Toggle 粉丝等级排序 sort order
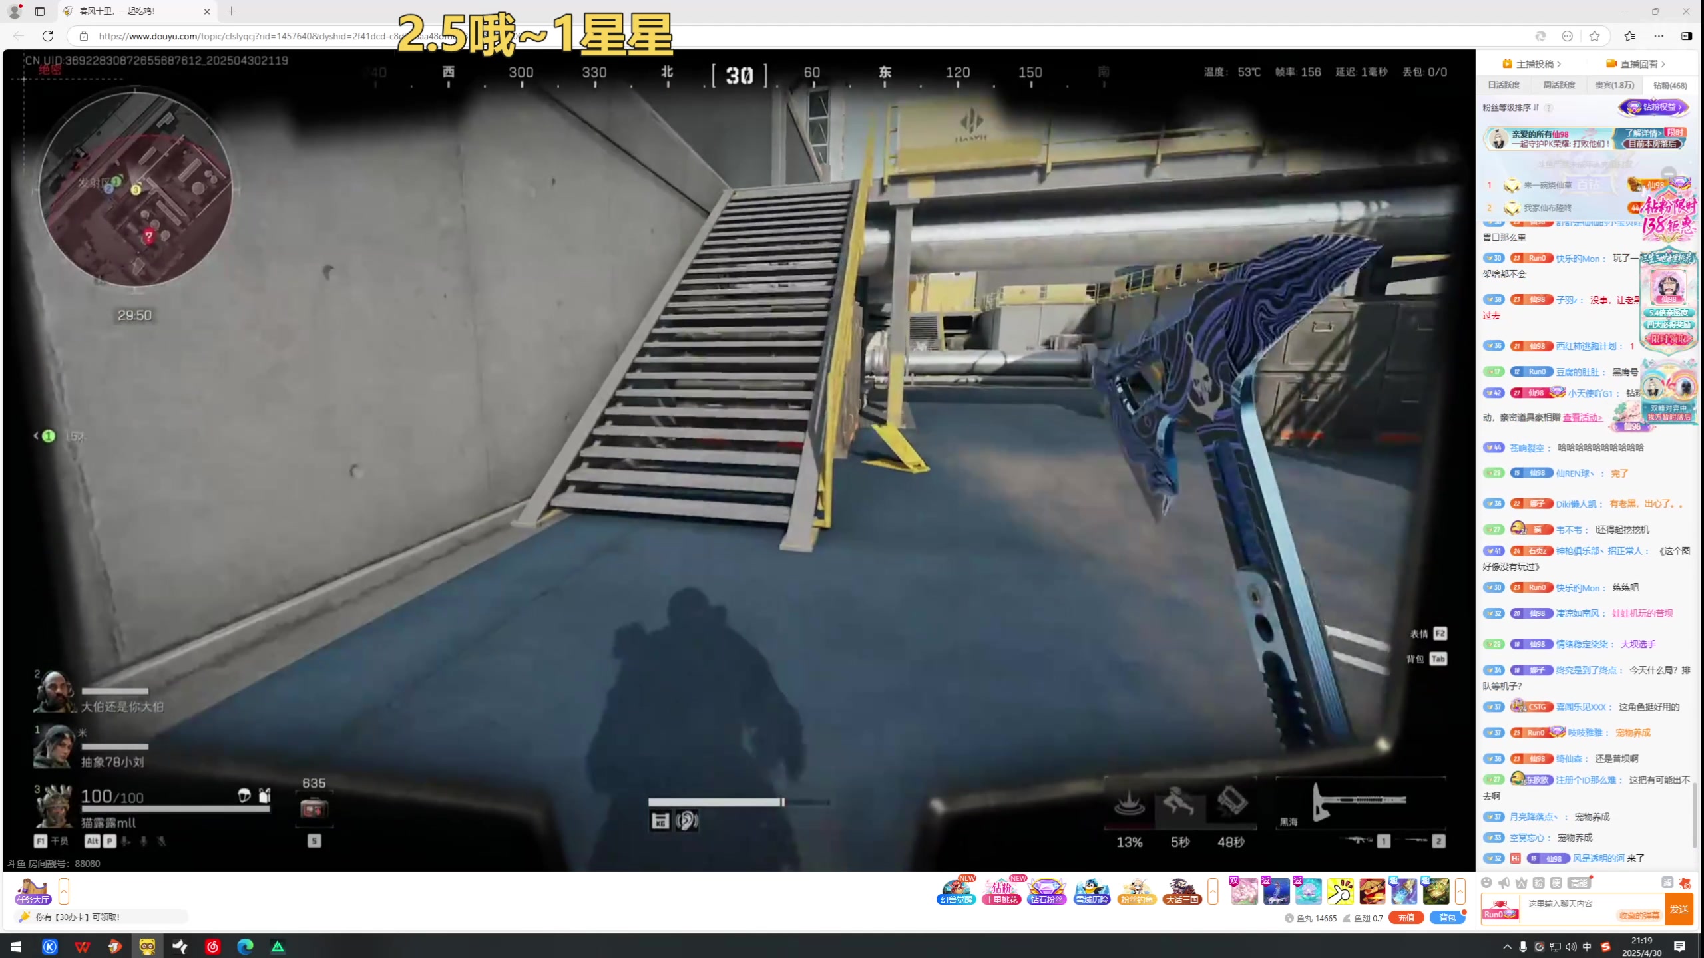Image resolution: width=1704 pixels, height=958 pixels. click(x=1510, y=108)
